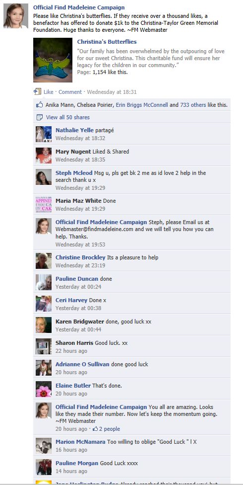Open Marion McNamara's profile name
Viewport: 243px width, 485px height.
coord(81,442)
